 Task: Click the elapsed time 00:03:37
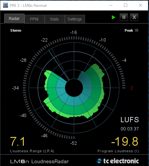pyautogui.click(x=130, y=129)
